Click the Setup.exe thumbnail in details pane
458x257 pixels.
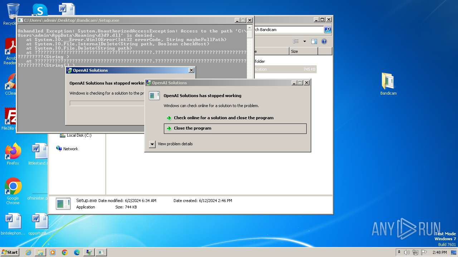pyautogui.click(x=63, y=204)
